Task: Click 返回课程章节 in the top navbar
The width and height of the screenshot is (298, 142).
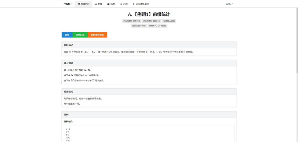Action: pyautogui.click(x=141, y=4)
